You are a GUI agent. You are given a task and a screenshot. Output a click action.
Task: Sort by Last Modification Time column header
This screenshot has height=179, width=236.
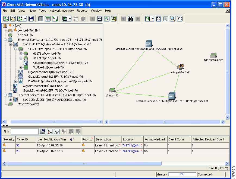59,139
